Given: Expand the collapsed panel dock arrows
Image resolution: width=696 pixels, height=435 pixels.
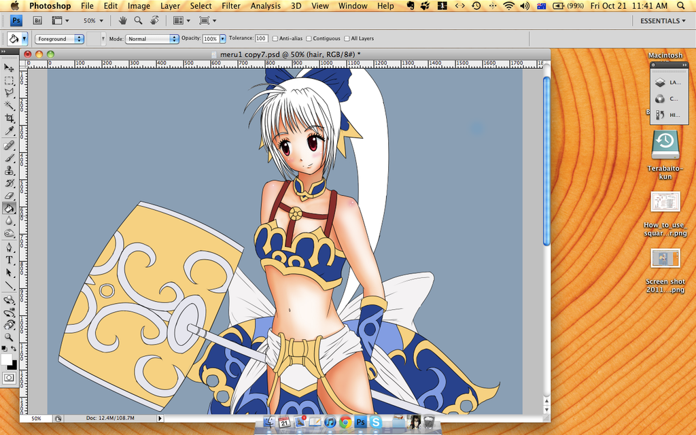Looking at the screenshot, I should 684,65.
